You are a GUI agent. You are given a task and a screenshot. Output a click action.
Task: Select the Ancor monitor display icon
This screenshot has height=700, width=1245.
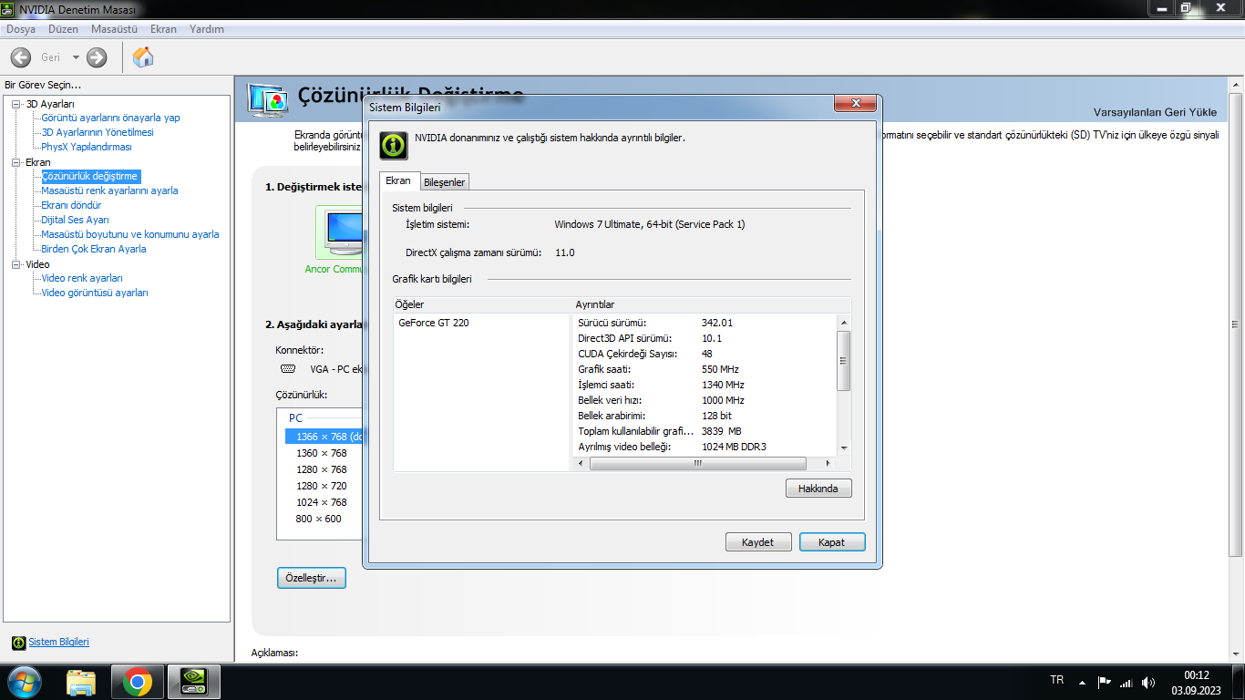[x=341, y=232]
